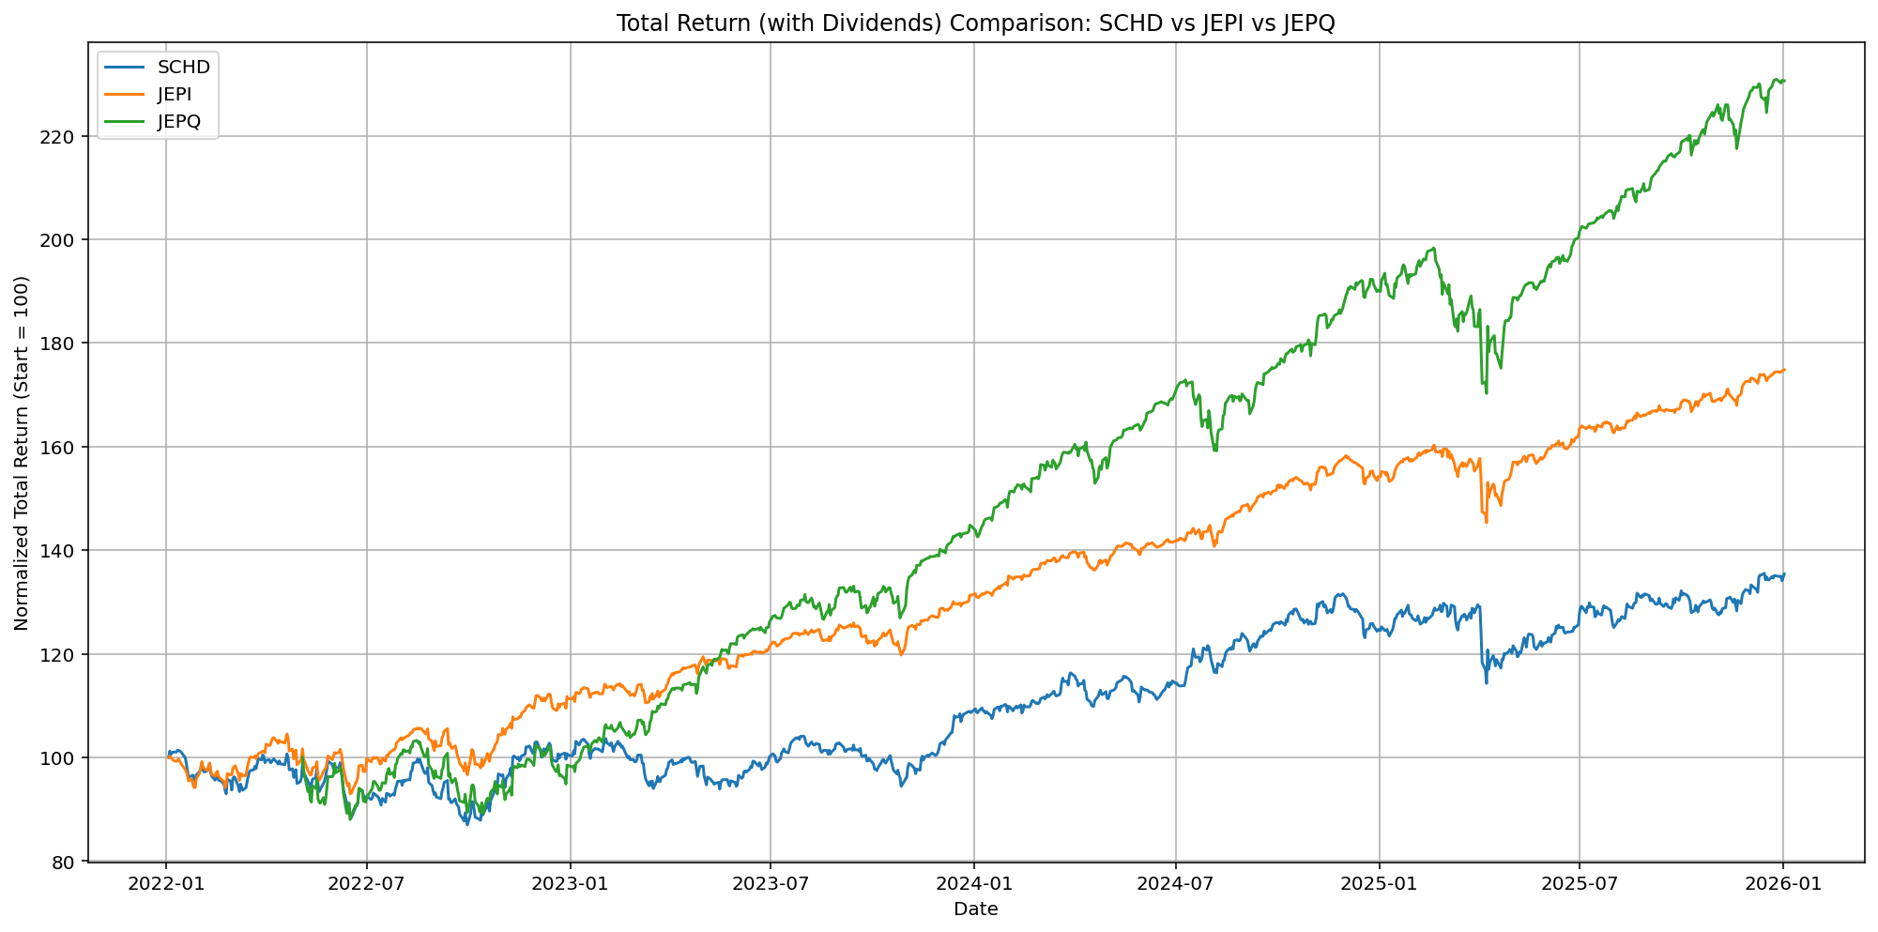Click the 2025-07 x-axis tick label
Screen dimensions: 1878x932
pyautogui.click(x=1580, y=883)
